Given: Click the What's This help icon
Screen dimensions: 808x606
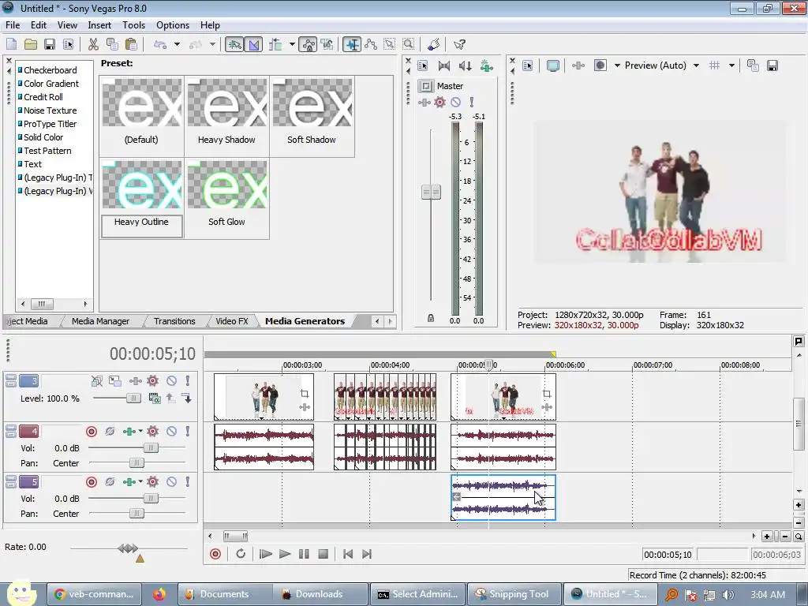Looking at the screenshot, I should pyautogui.click(x=459, y=44).
